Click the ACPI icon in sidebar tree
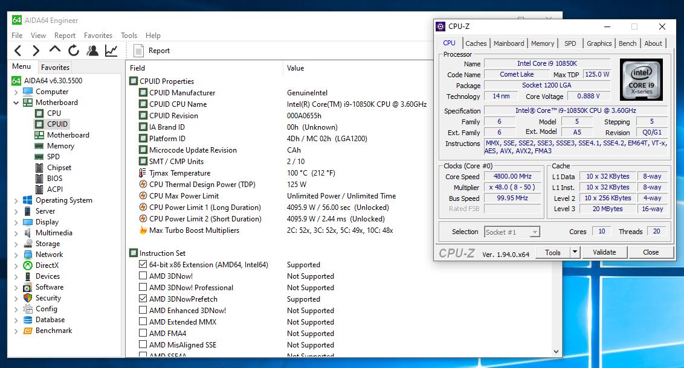The width and height of the screenshot is (684, 368). [39, 189]
